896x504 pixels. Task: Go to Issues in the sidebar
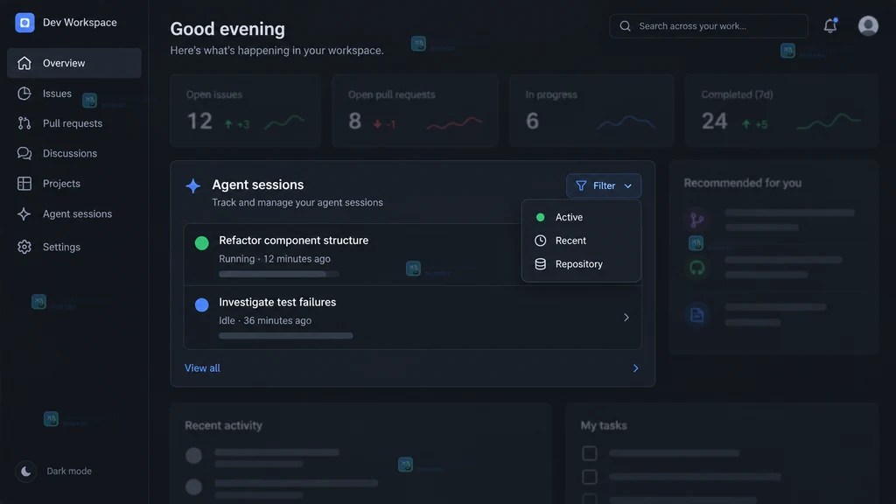pyautogui.click(x=74, y=93)
